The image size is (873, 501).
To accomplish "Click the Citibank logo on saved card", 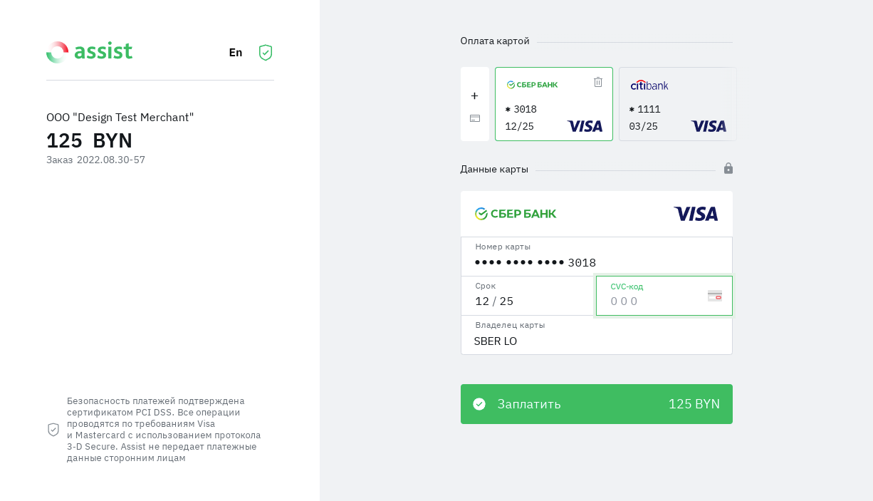I will [x=649, y=86].
